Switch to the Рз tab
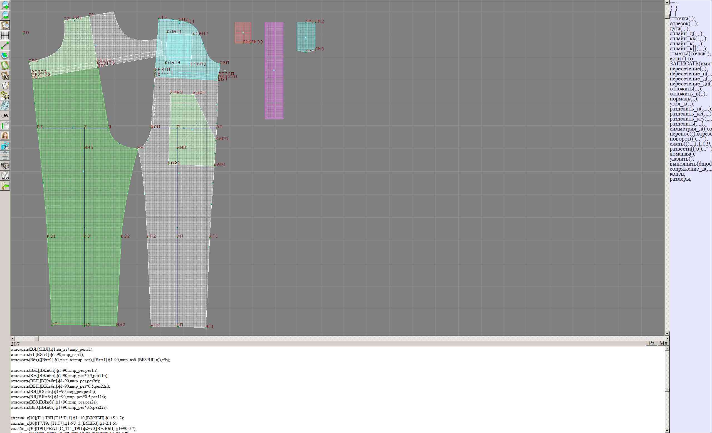712x433 pixels. point(651,343)
